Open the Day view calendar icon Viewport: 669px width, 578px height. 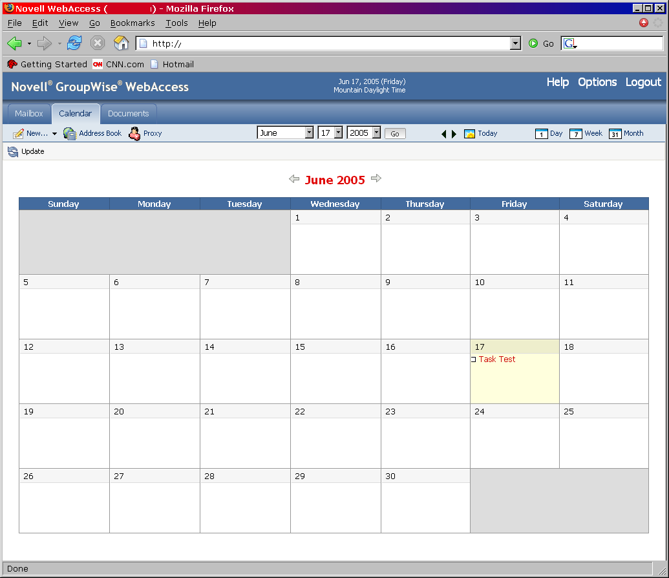(x=542, y=133)
